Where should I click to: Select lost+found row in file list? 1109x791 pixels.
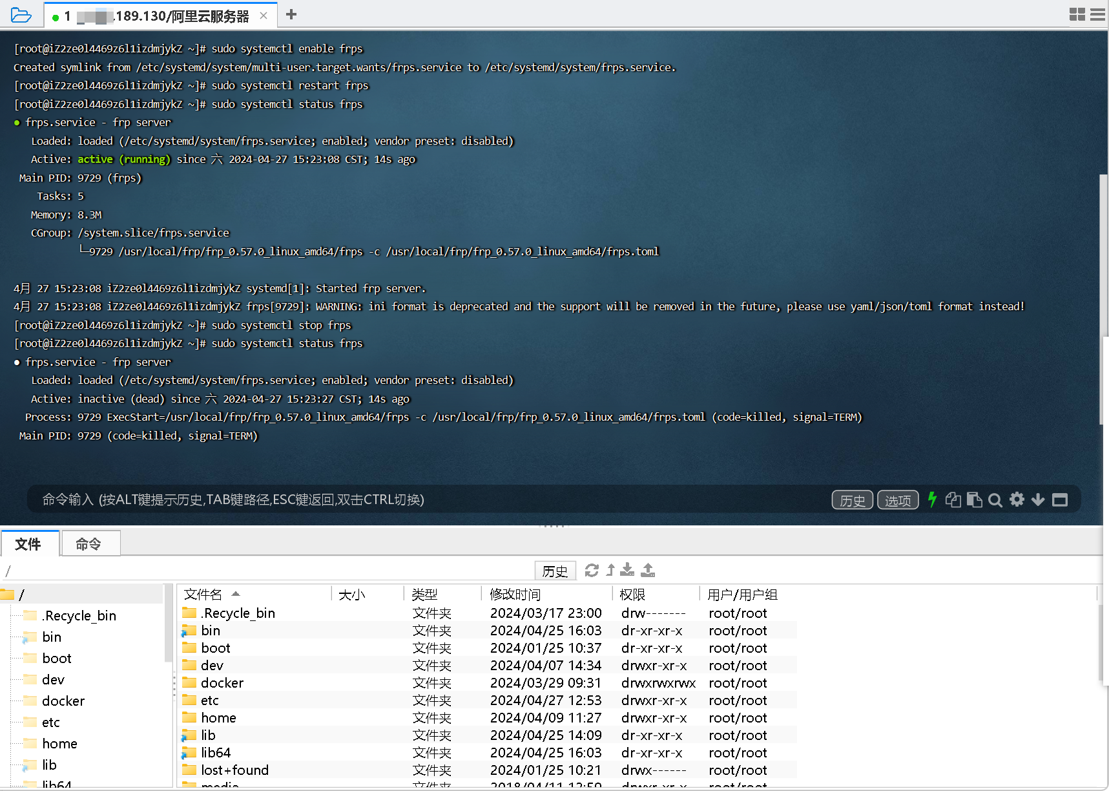tap(488, 770)
